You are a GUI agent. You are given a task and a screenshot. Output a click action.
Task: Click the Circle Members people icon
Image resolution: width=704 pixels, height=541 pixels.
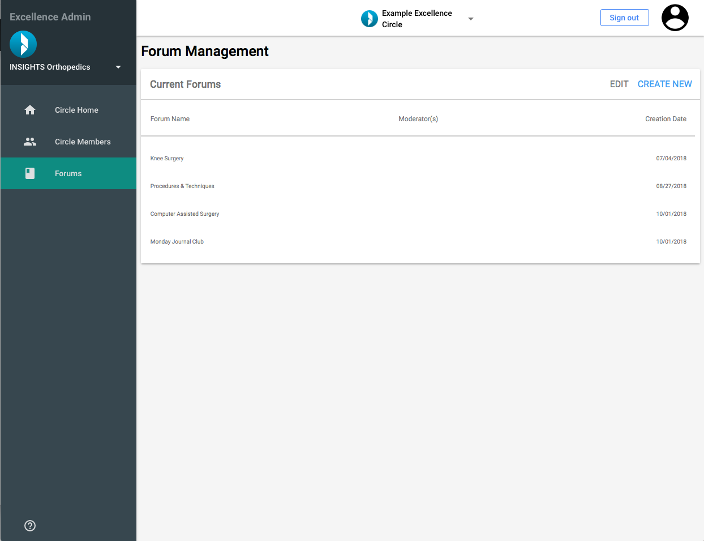pyautogui.click(x=30, y=142)
